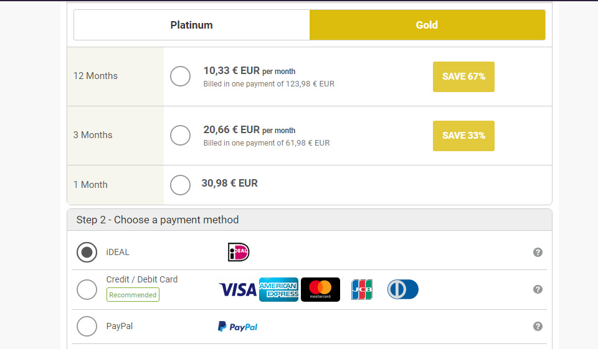Viewport: 598px width, 349px height.
Task: Click the American Express logo
Action: (278, 289)
